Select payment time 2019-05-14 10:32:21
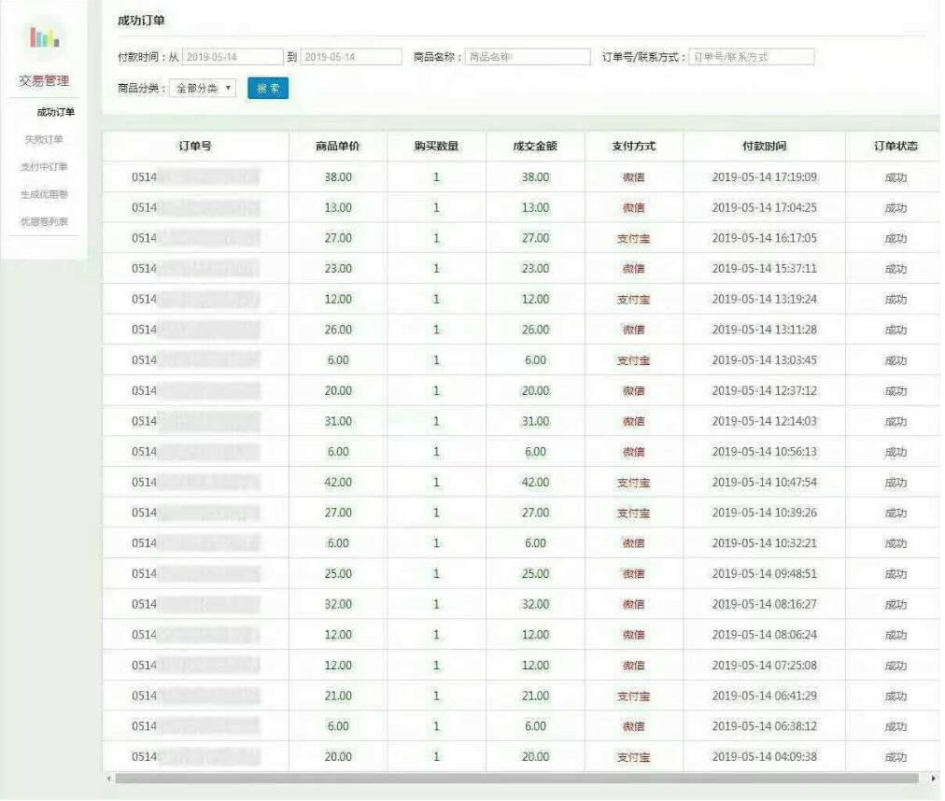This screenshot has width=945, height=801. click(x=764, y=543)
